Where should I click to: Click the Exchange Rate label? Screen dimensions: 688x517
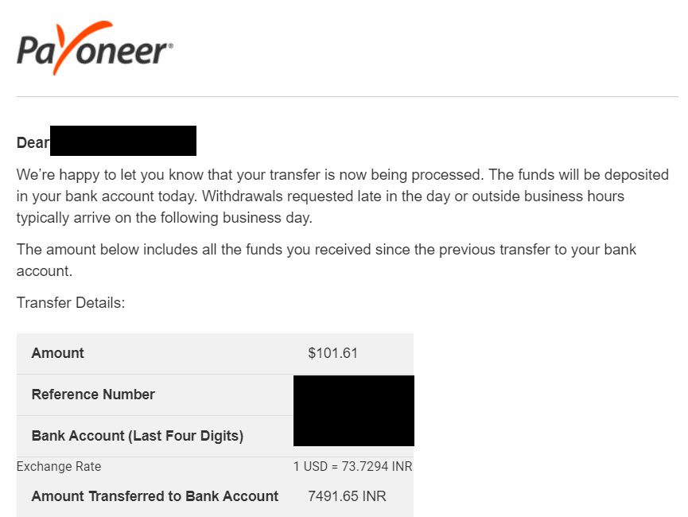[x=59, y=466]
